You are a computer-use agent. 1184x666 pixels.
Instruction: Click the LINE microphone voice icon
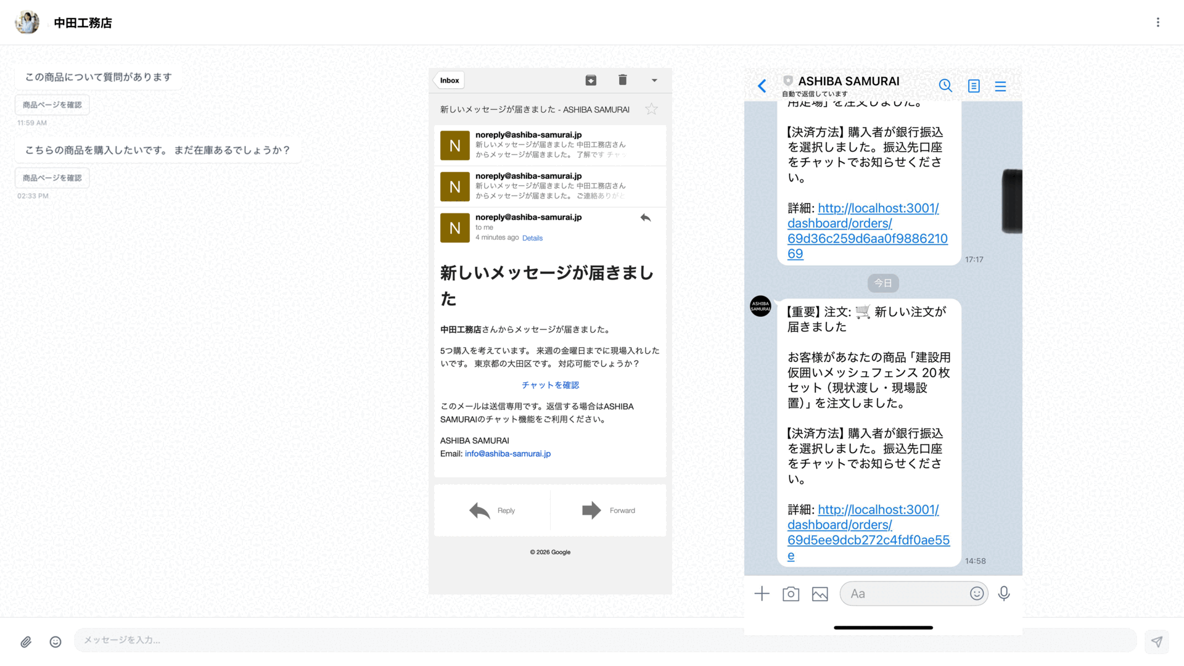[x=1004, y=593]
